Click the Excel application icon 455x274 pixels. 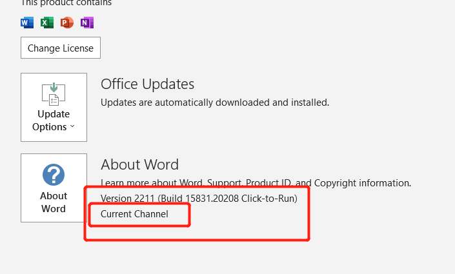(47, 23)
